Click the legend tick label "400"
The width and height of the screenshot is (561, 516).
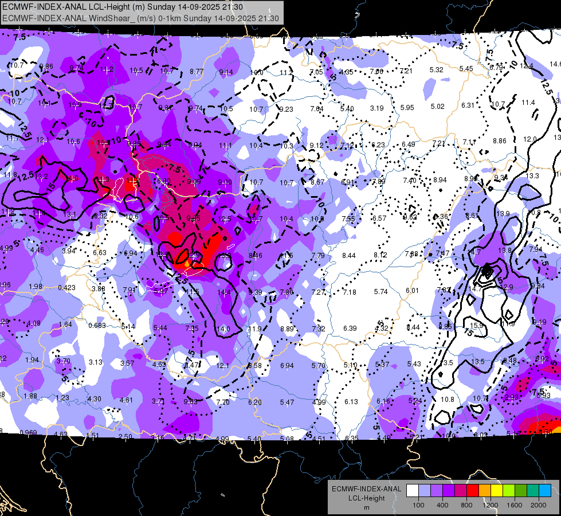pyautogui.click(x=442, y=505)
